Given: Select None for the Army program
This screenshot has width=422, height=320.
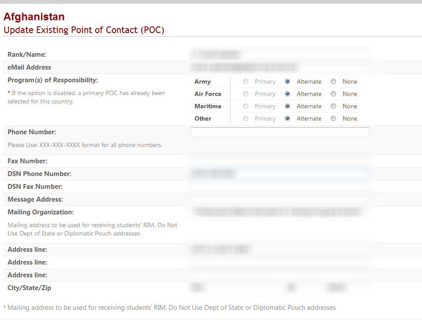Looking at the screenshot, I should [x=333, y=81].
